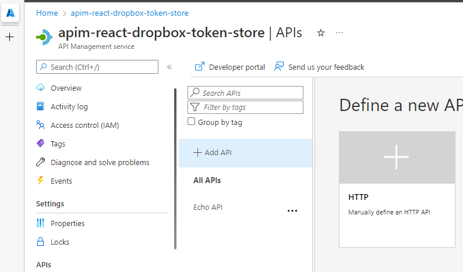Viewport: 463px width, 272px height.
Task: Open Activity log menu item
Action: pos(69,107)
